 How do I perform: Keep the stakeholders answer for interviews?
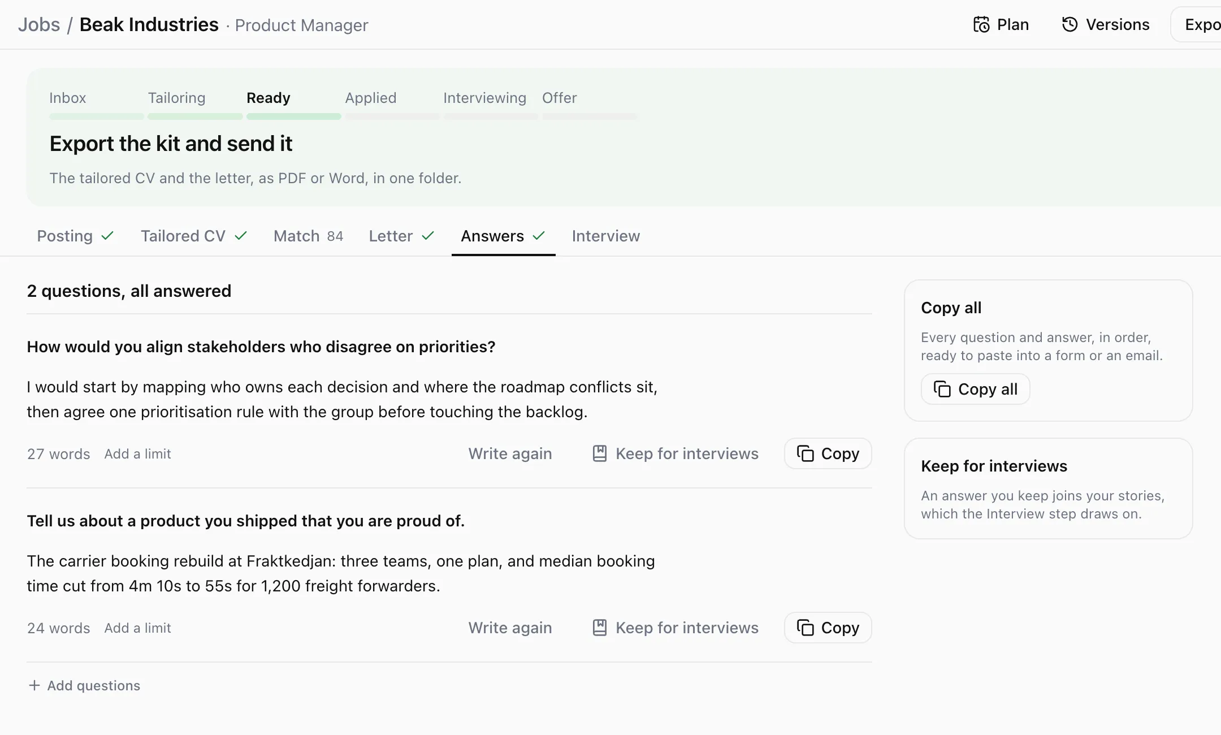click(675, 454)
